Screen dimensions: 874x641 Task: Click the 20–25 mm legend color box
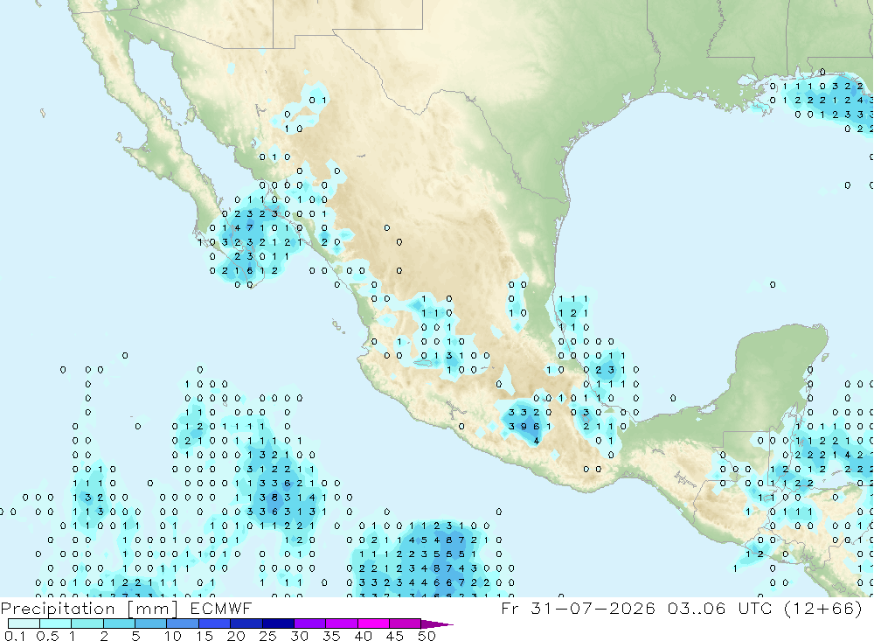[x=246, y=624]
